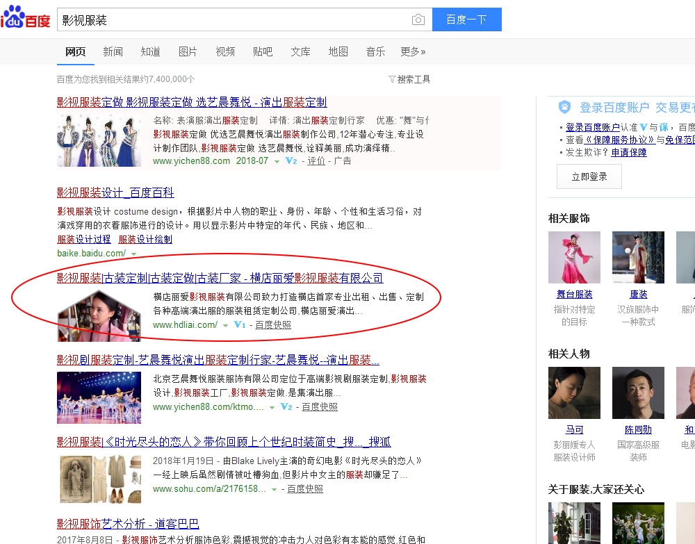The height and width of the screenshot is (544, 695).
Task: Open 百度快照 for yichen88.com/ktmo result
Action: (320, 406)
